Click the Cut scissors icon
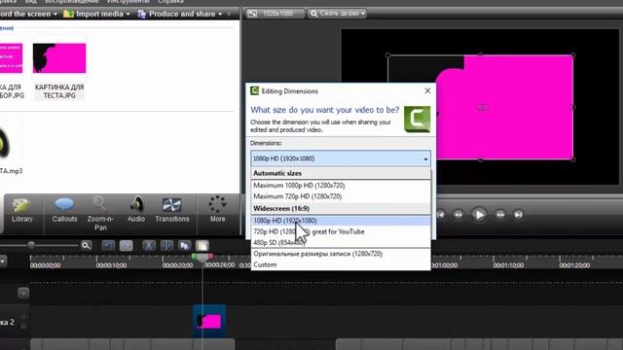This screenshot has height=350, width=623. (149, 246)
